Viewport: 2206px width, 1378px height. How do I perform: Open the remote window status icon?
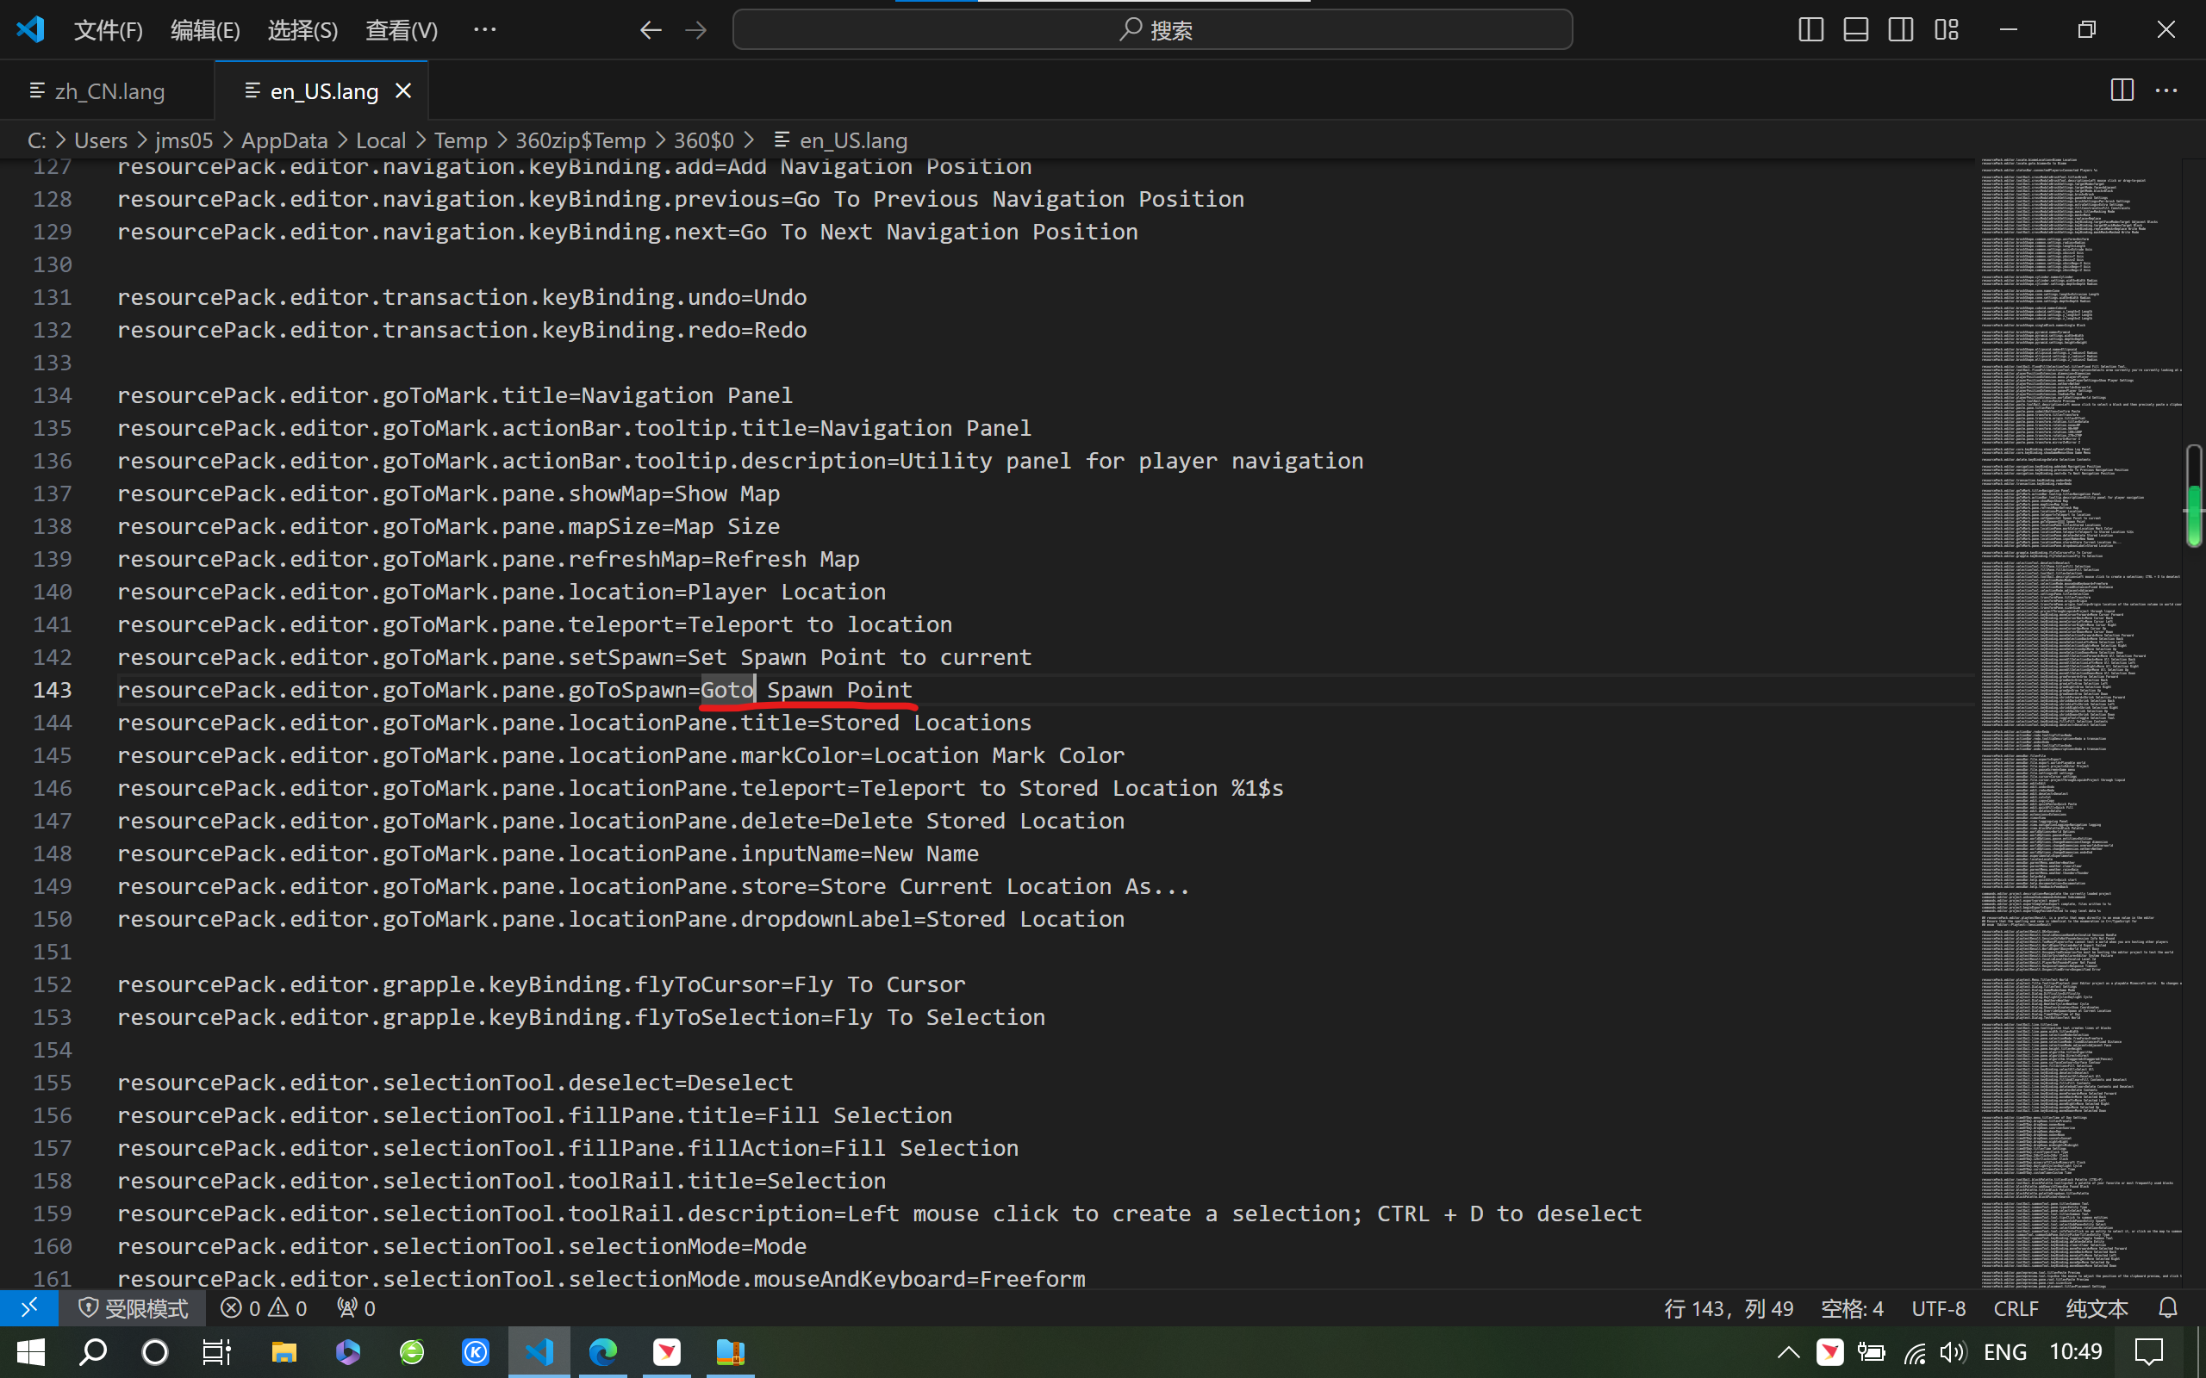click(x=29, y=1308)
